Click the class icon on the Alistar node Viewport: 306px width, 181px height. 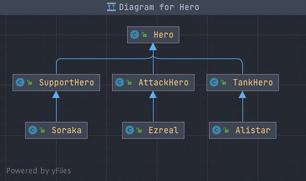[x=217, y=130]
